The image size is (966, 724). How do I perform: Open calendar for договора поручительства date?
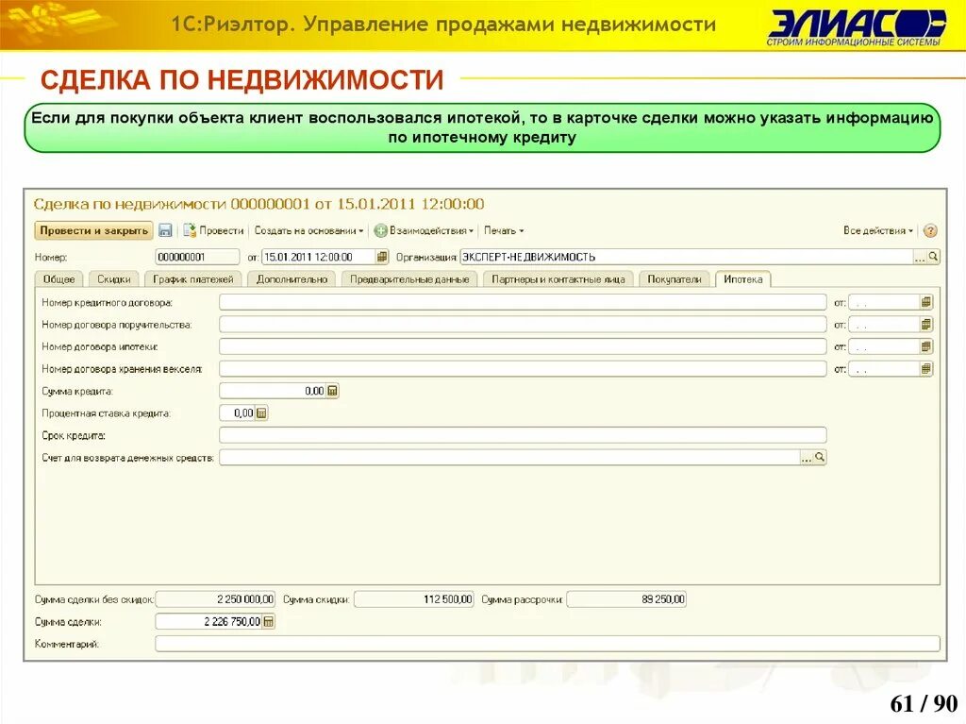click(x=926, y=325)
